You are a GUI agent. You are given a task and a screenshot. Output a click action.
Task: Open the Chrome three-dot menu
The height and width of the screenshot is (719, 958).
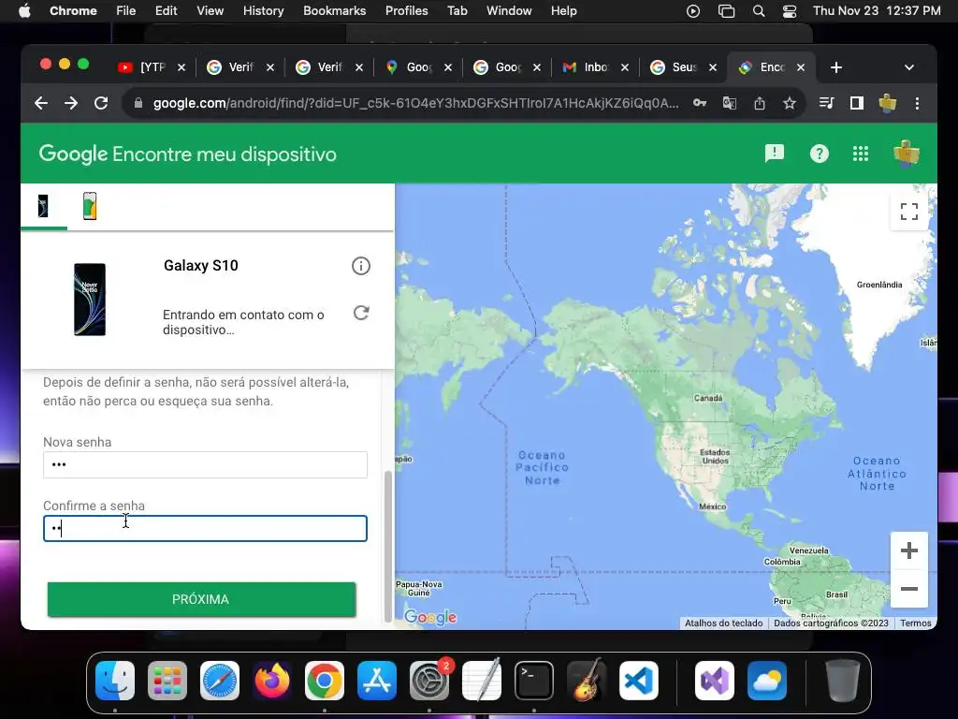click(917, 103)
